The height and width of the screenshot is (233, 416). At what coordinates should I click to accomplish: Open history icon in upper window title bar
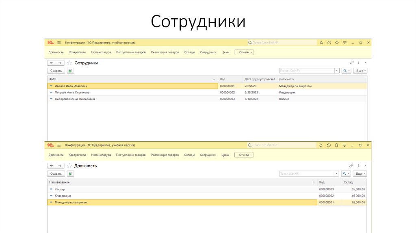pos(329,43)
